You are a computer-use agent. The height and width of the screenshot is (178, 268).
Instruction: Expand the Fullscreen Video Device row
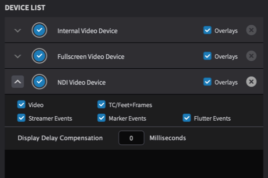(17, 56)
